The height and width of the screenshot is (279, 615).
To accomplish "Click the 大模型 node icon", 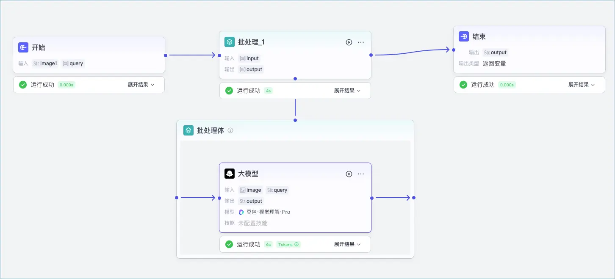I will coord(230,174).
